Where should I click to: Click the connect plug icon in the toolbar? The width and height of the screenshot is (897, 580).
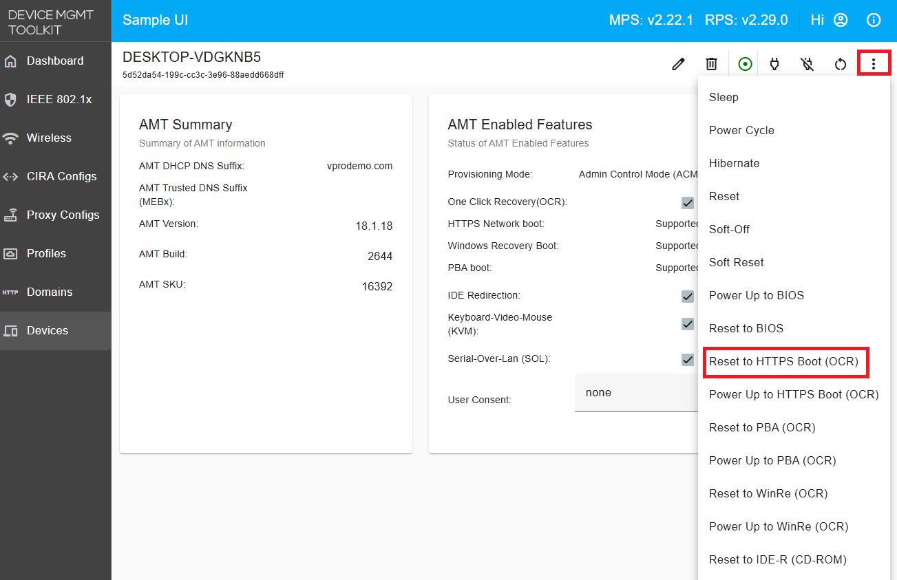tap(774, 63)
